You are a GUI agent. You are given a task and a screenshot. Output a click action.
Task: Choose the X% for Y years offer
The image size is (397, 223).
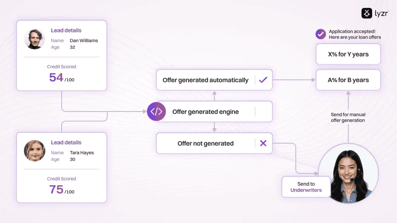tap(348, 54)
